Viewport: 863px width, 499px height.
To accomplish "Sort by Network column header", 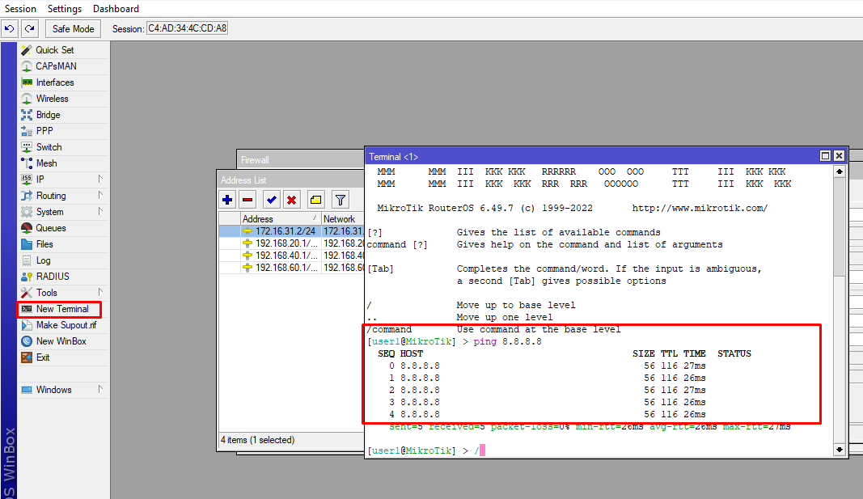I will 343,219.
